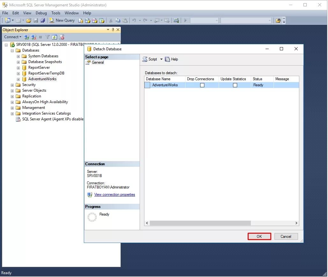Check Update Statistics for AdventureWorks
Viewport: 328px width, 277px height.
235,85
